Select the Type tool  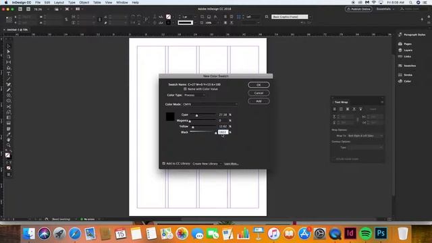pos(9,74)
